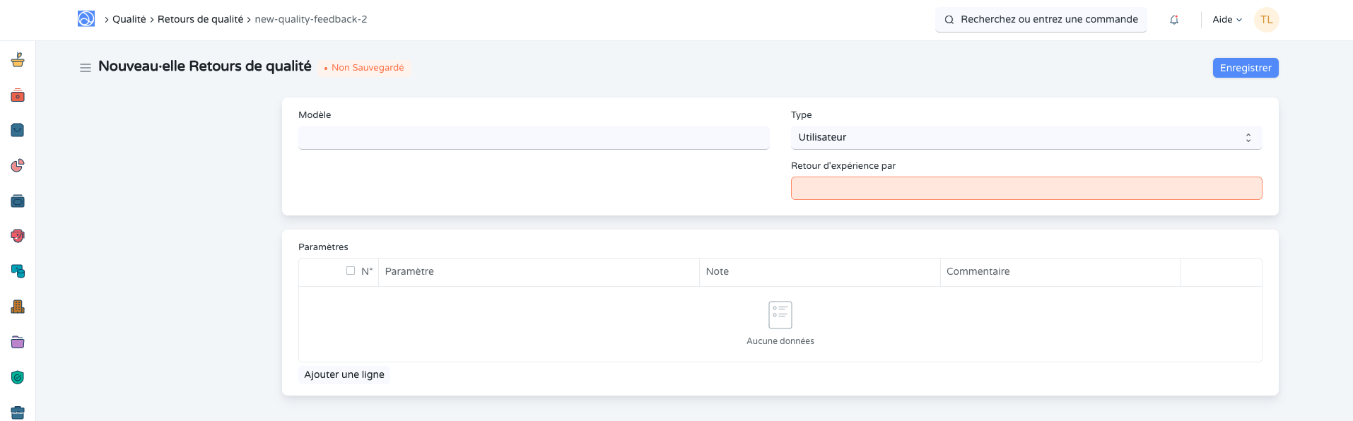Open the blue briefcase sidebar icon

pyautogui.click(x=18, y=412)
